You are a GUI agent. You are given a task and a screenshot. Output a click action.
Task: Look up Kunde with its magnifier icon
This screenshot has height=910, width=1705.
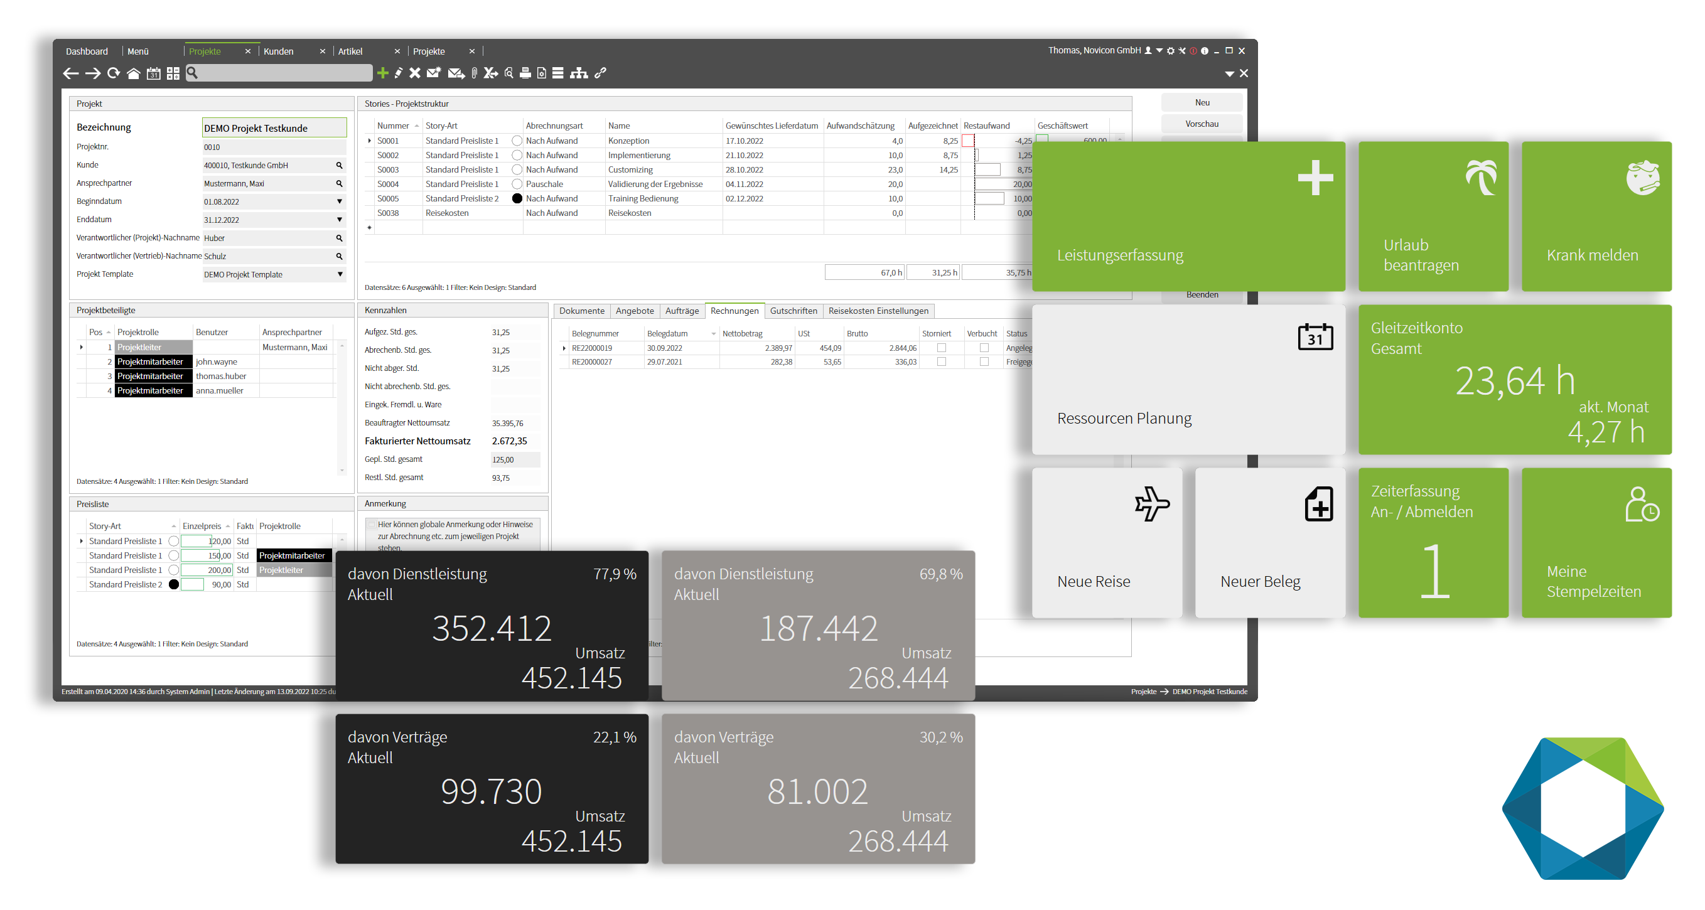pyautogui.click(x=339, y=166)
